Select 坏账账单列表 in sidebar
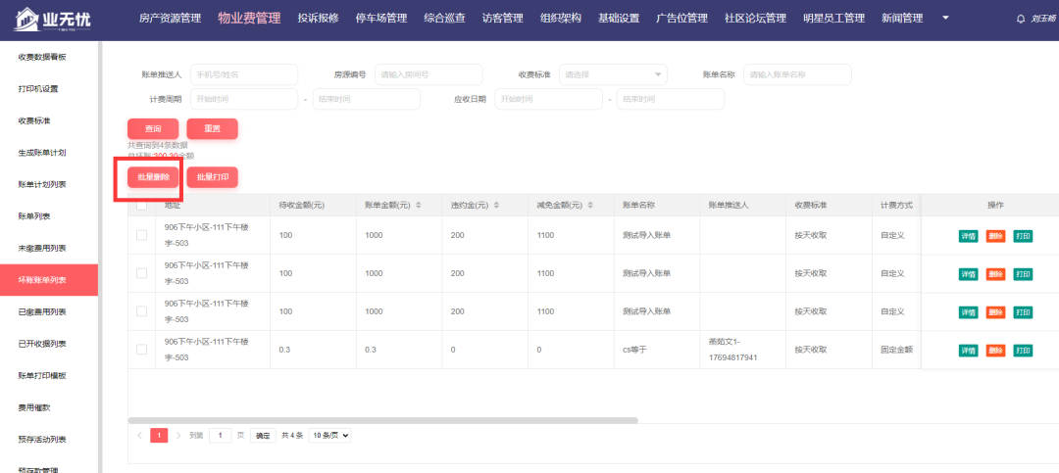1059x473 pixels. click(49, 280)
